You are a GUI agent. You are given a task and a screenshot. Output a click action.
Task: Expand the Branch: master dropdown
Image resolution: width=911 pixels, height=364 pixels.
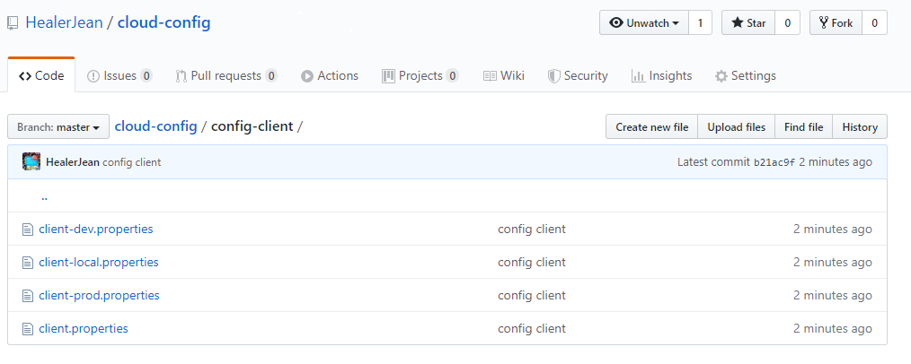[x=58, y=127]
